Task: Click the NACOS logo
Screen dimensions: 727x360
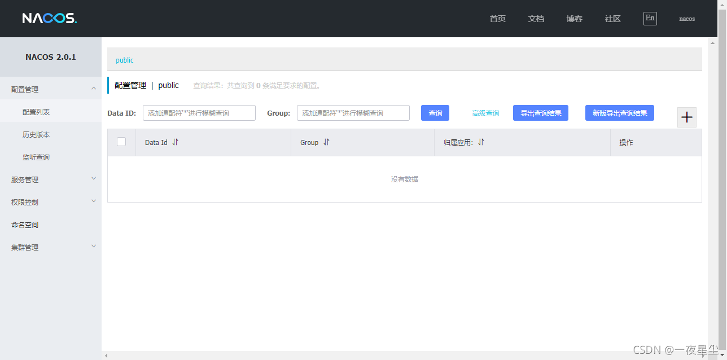Action: pos(50,19)
